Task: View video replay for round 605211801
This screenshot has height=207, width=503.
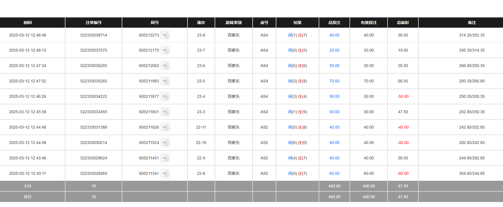Action: click(x=165, y=112)
